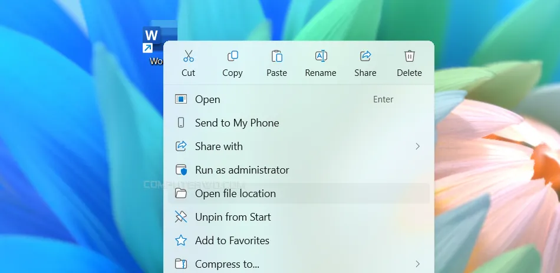Click the Rename icon
The height and width of the screenshot is (273, 560).
321,56
